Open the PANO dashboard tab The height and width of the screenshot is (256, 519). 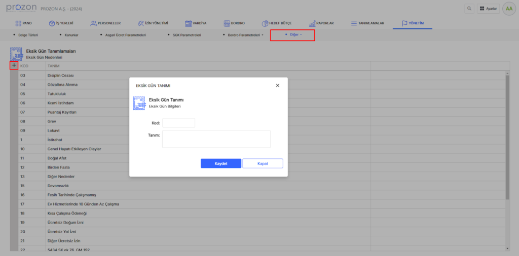24,23
